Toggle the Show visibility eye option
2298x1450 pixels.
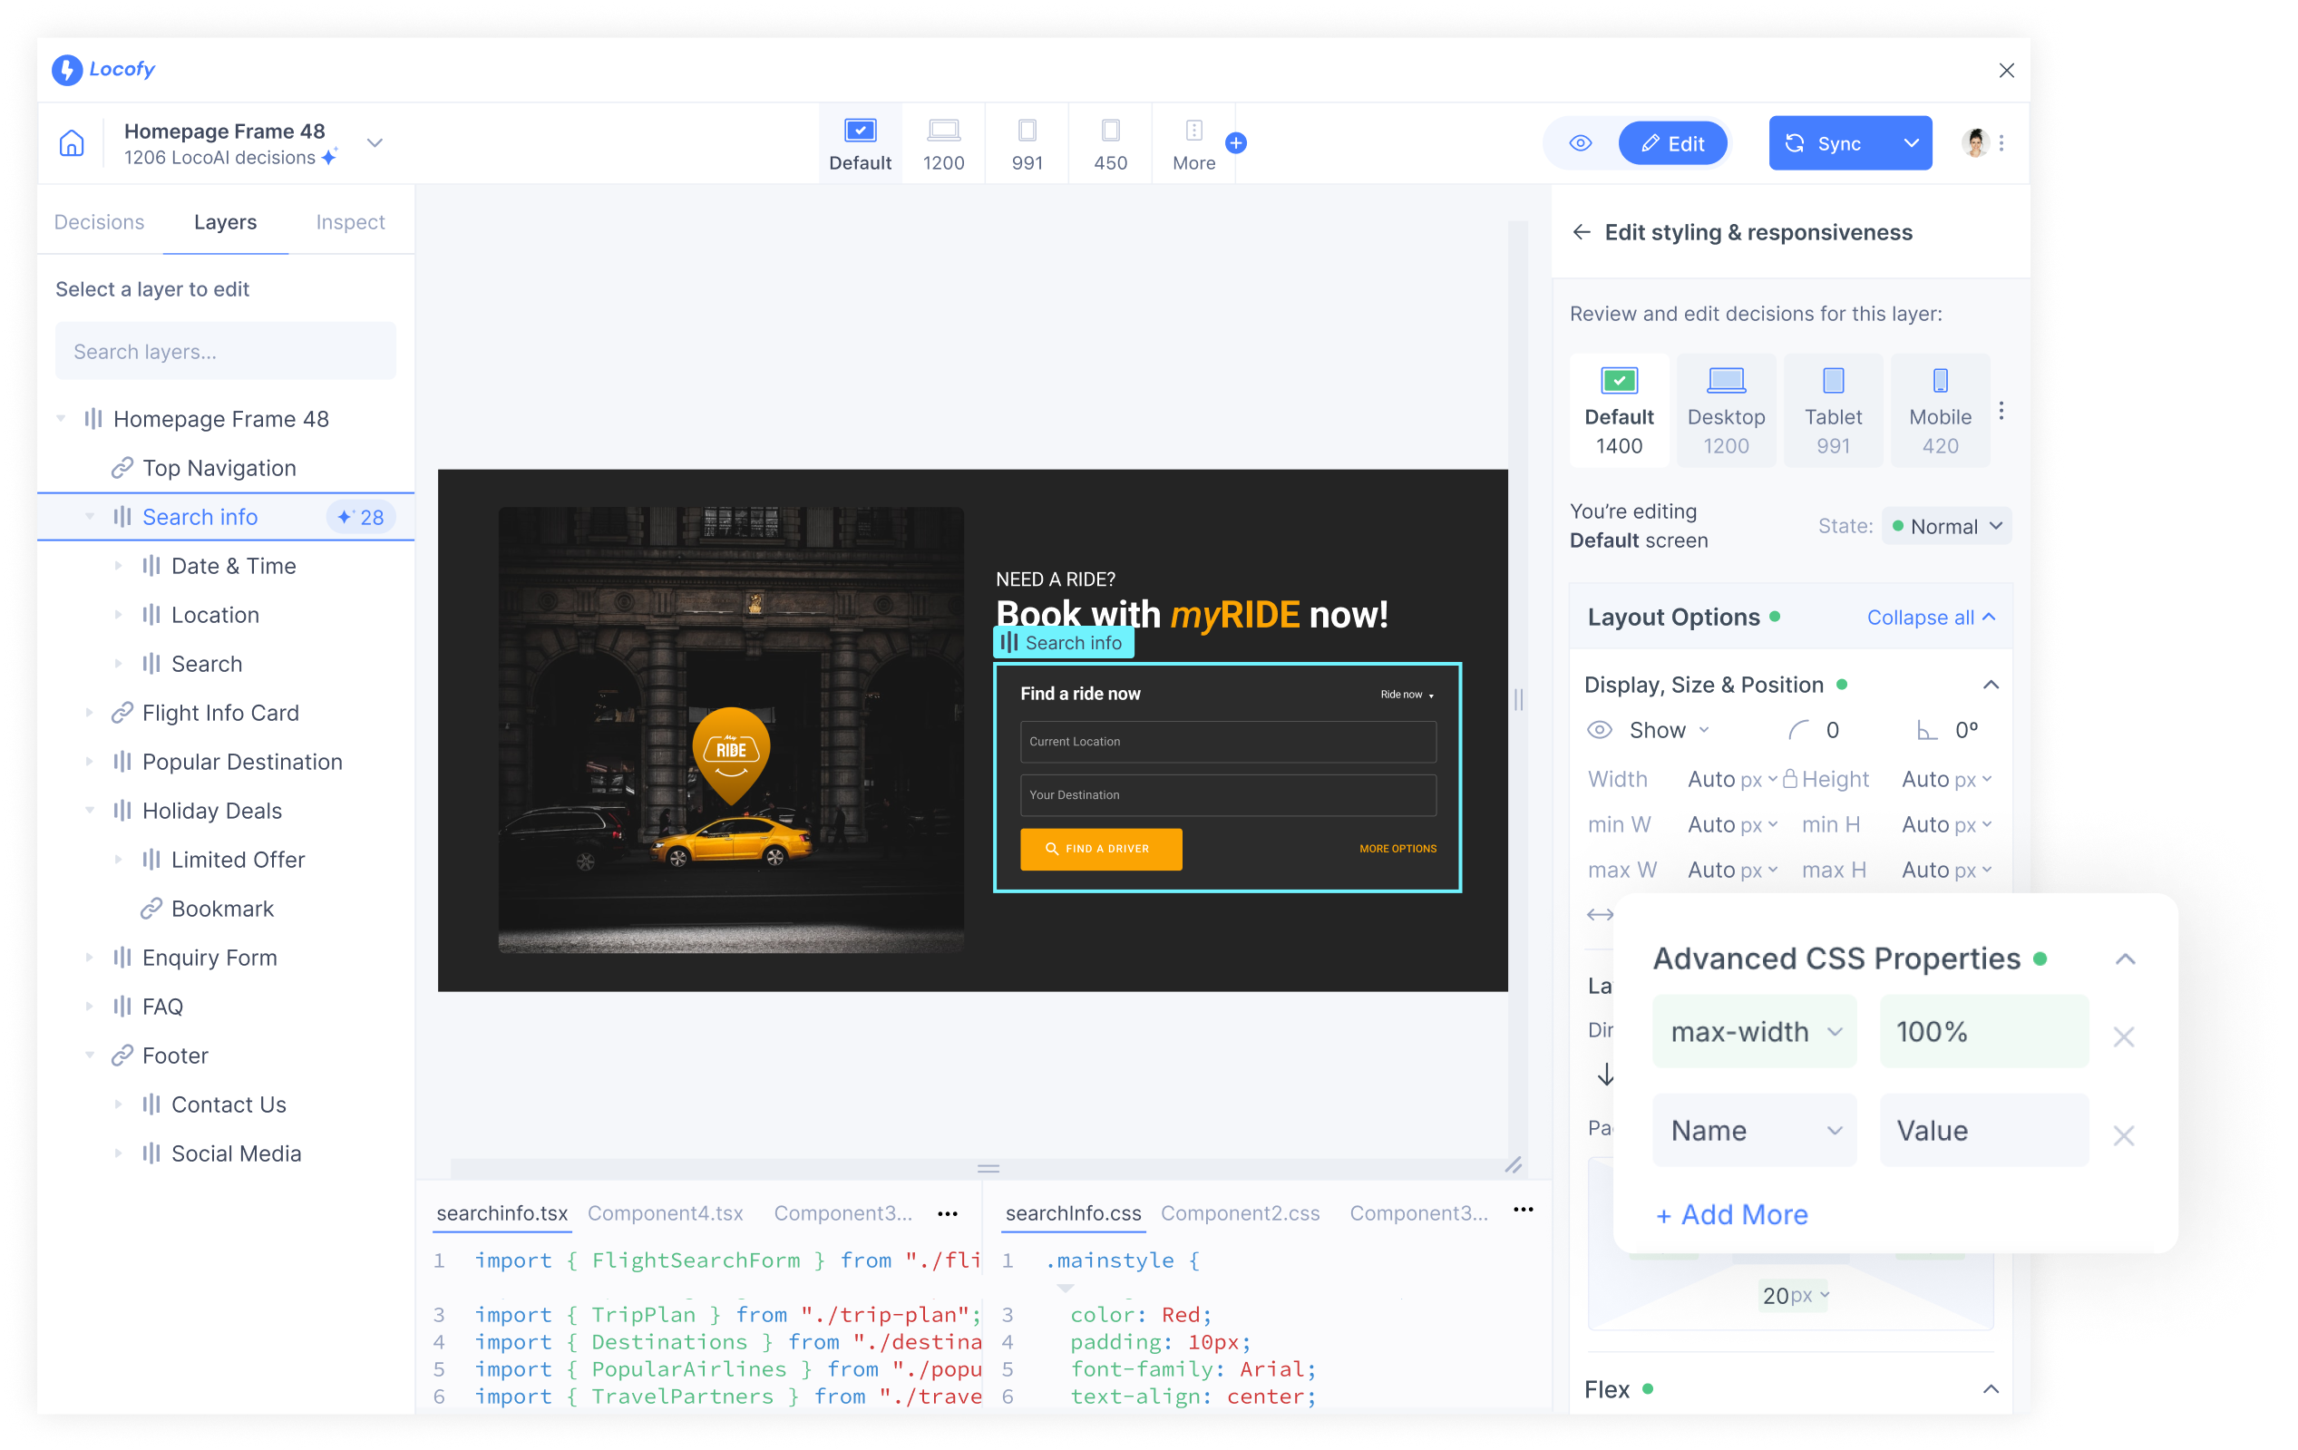pyautogui.click(x=1600, y=730)
